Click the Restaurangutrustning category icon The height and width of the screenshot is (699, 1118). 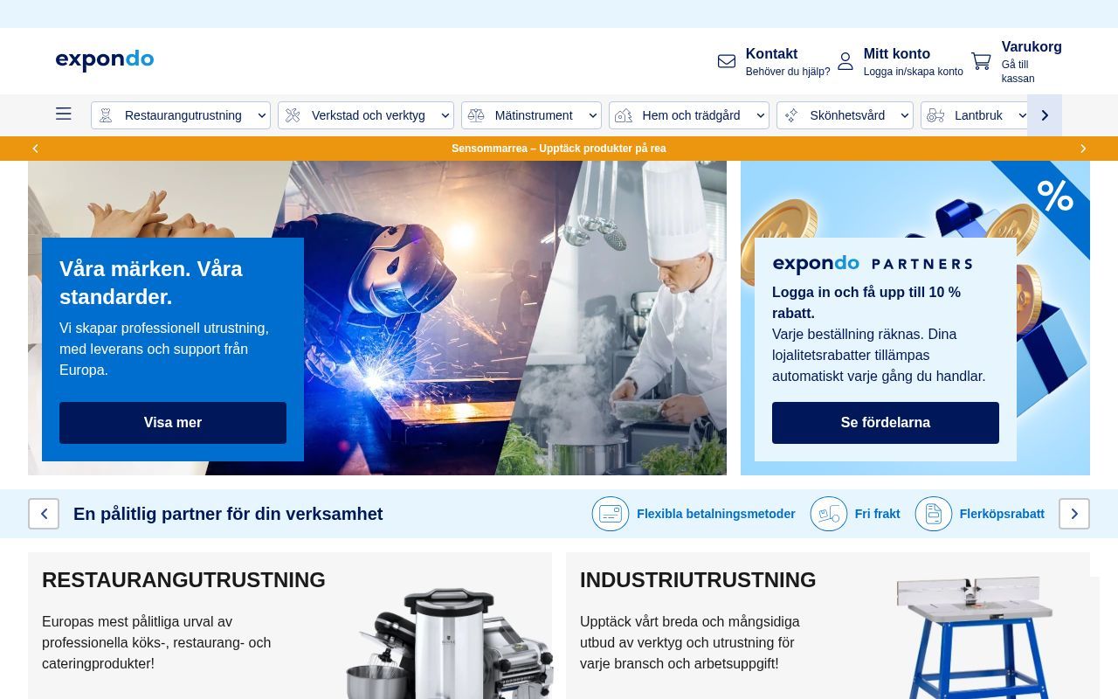click(106, 115)
